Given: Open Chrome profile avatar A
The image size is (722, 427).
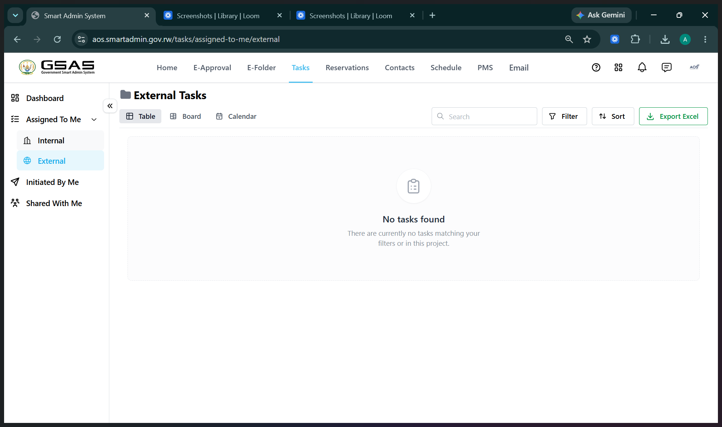Looking at the screenshot, I should click(x=685, y=39).
